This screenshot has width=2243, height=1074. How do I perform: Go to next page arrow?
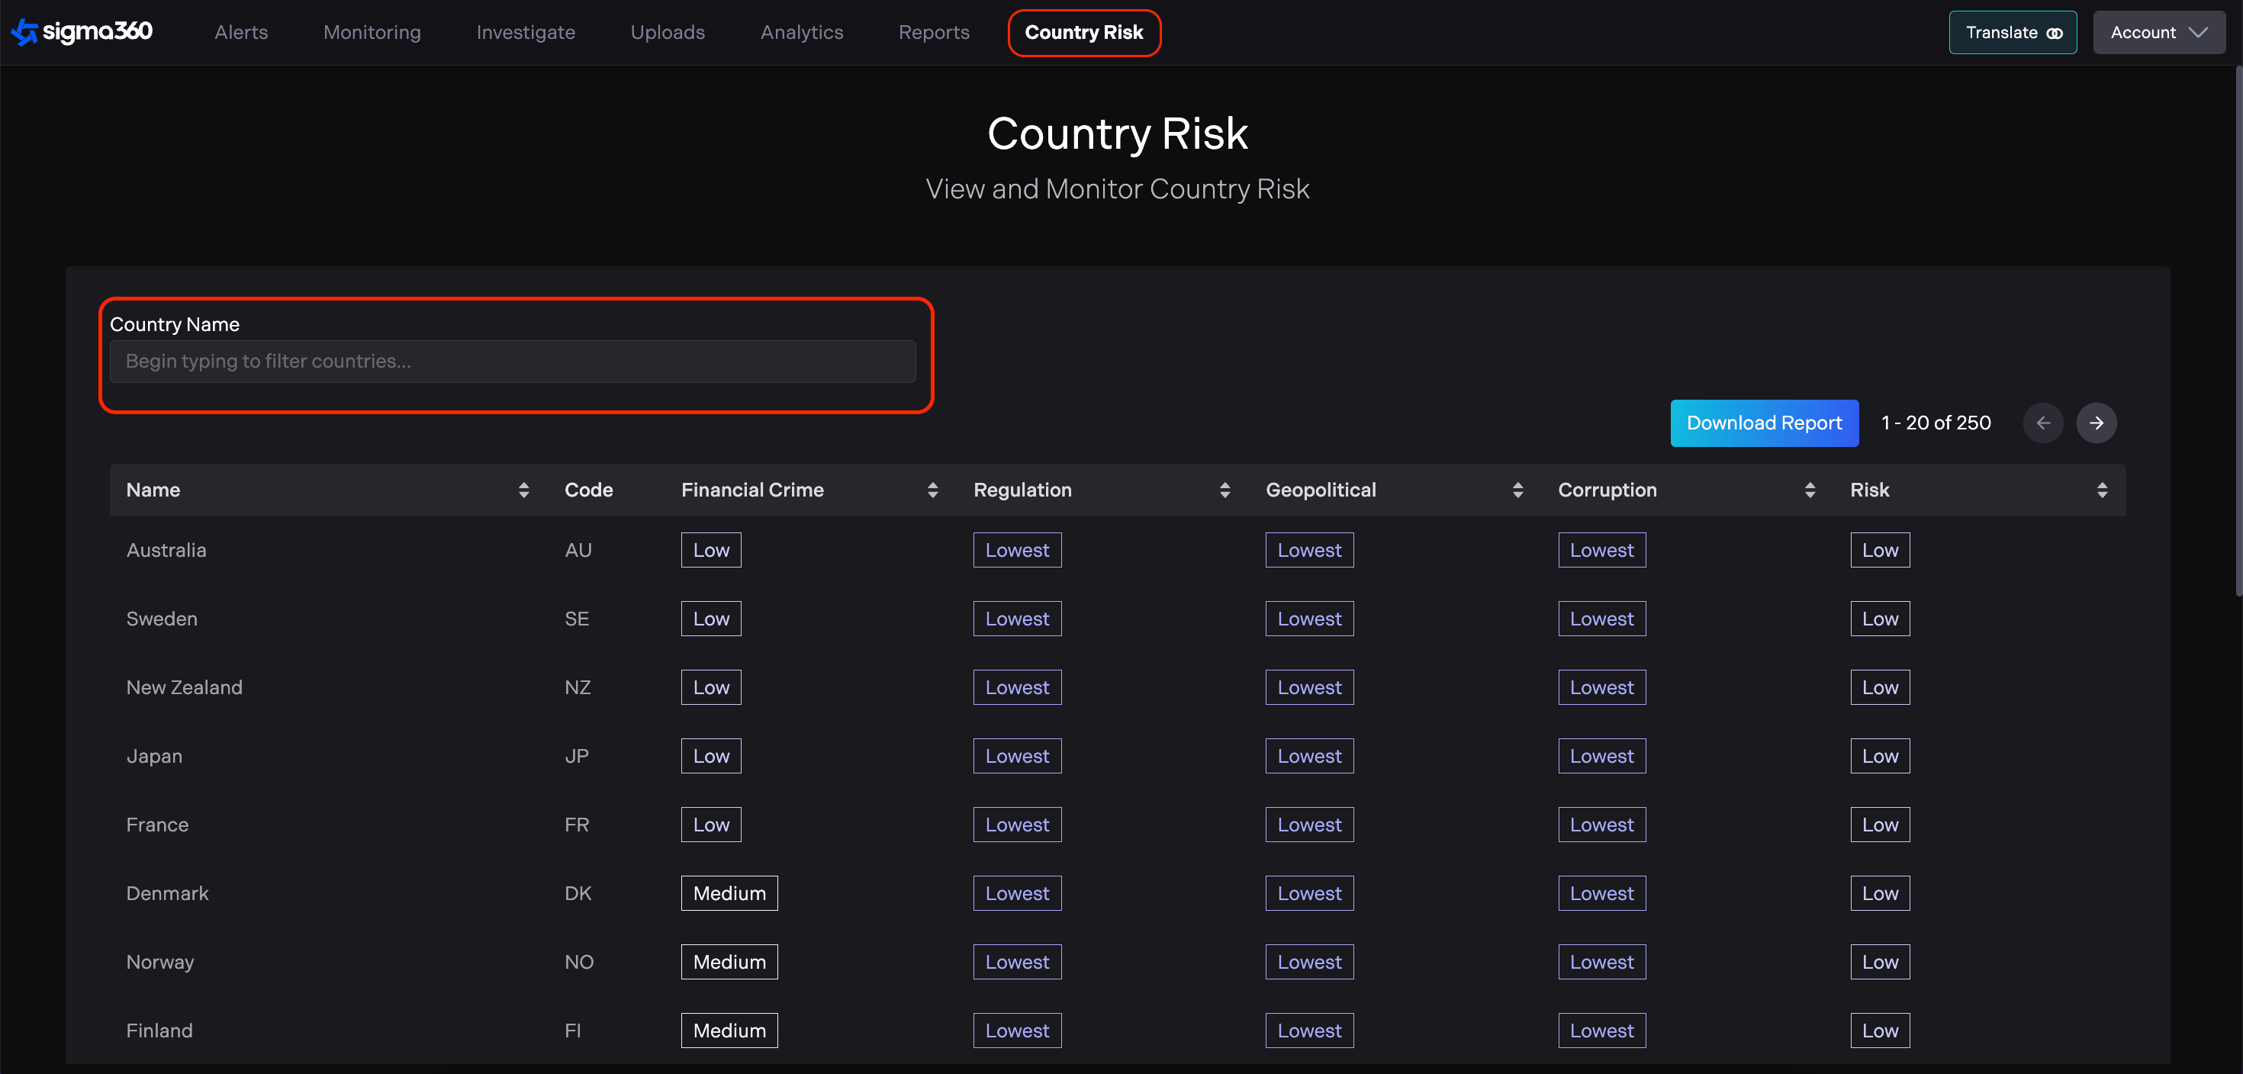[x=2096, y=423]
